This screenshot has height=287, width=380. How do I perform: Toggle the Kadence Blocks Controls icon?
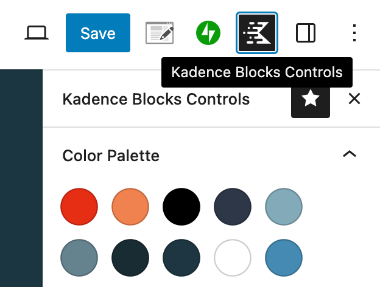[x=257, y=33]
